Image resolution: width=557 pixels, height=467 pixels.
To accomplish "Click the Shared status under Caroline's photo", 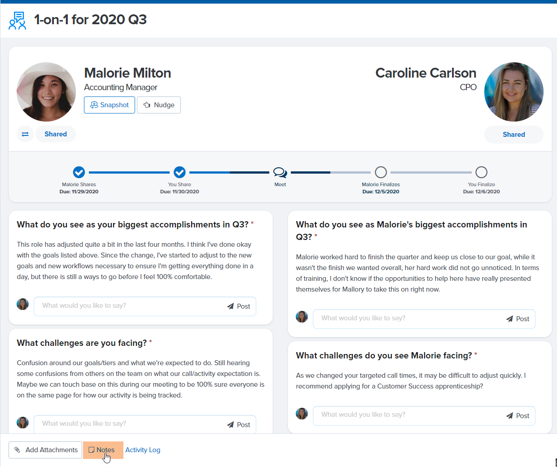I will tap(513, 135).
